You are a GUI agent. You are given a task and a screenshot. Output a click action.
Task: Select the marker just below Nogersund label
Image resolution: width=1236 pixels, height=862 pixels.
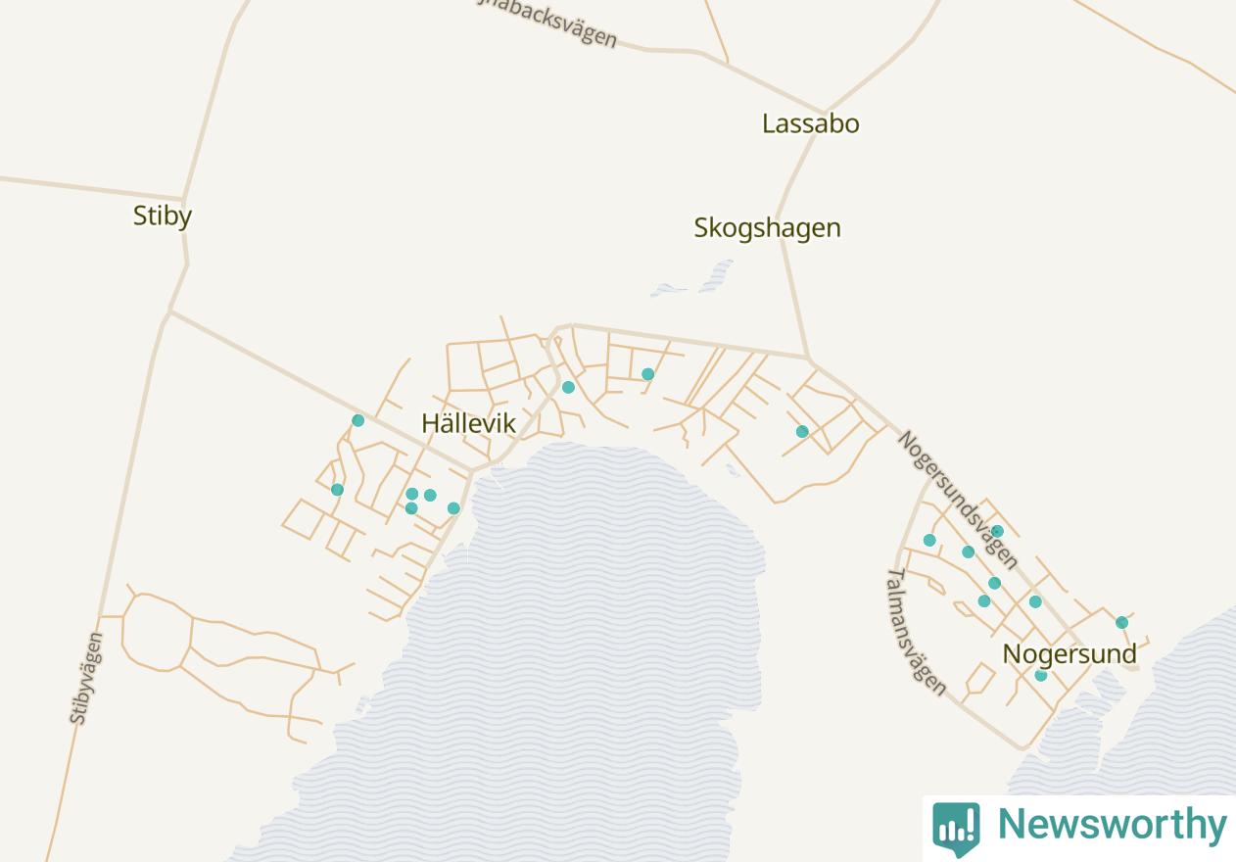tap(1041, 676)
